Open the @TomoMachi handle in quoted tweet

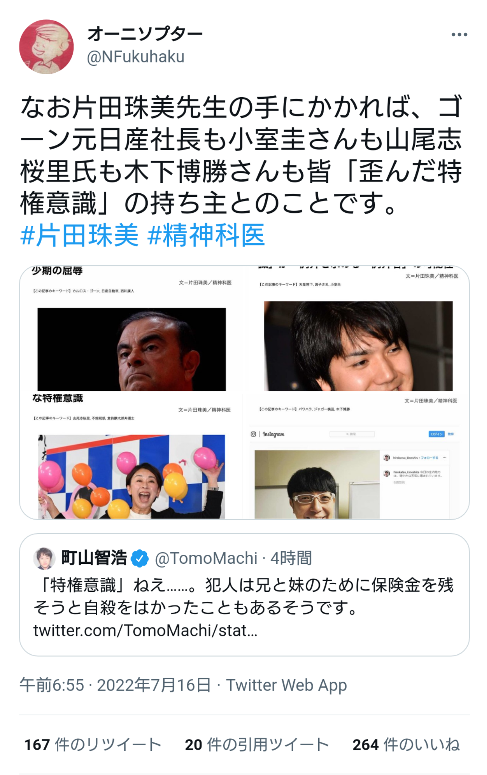point(206,559)
